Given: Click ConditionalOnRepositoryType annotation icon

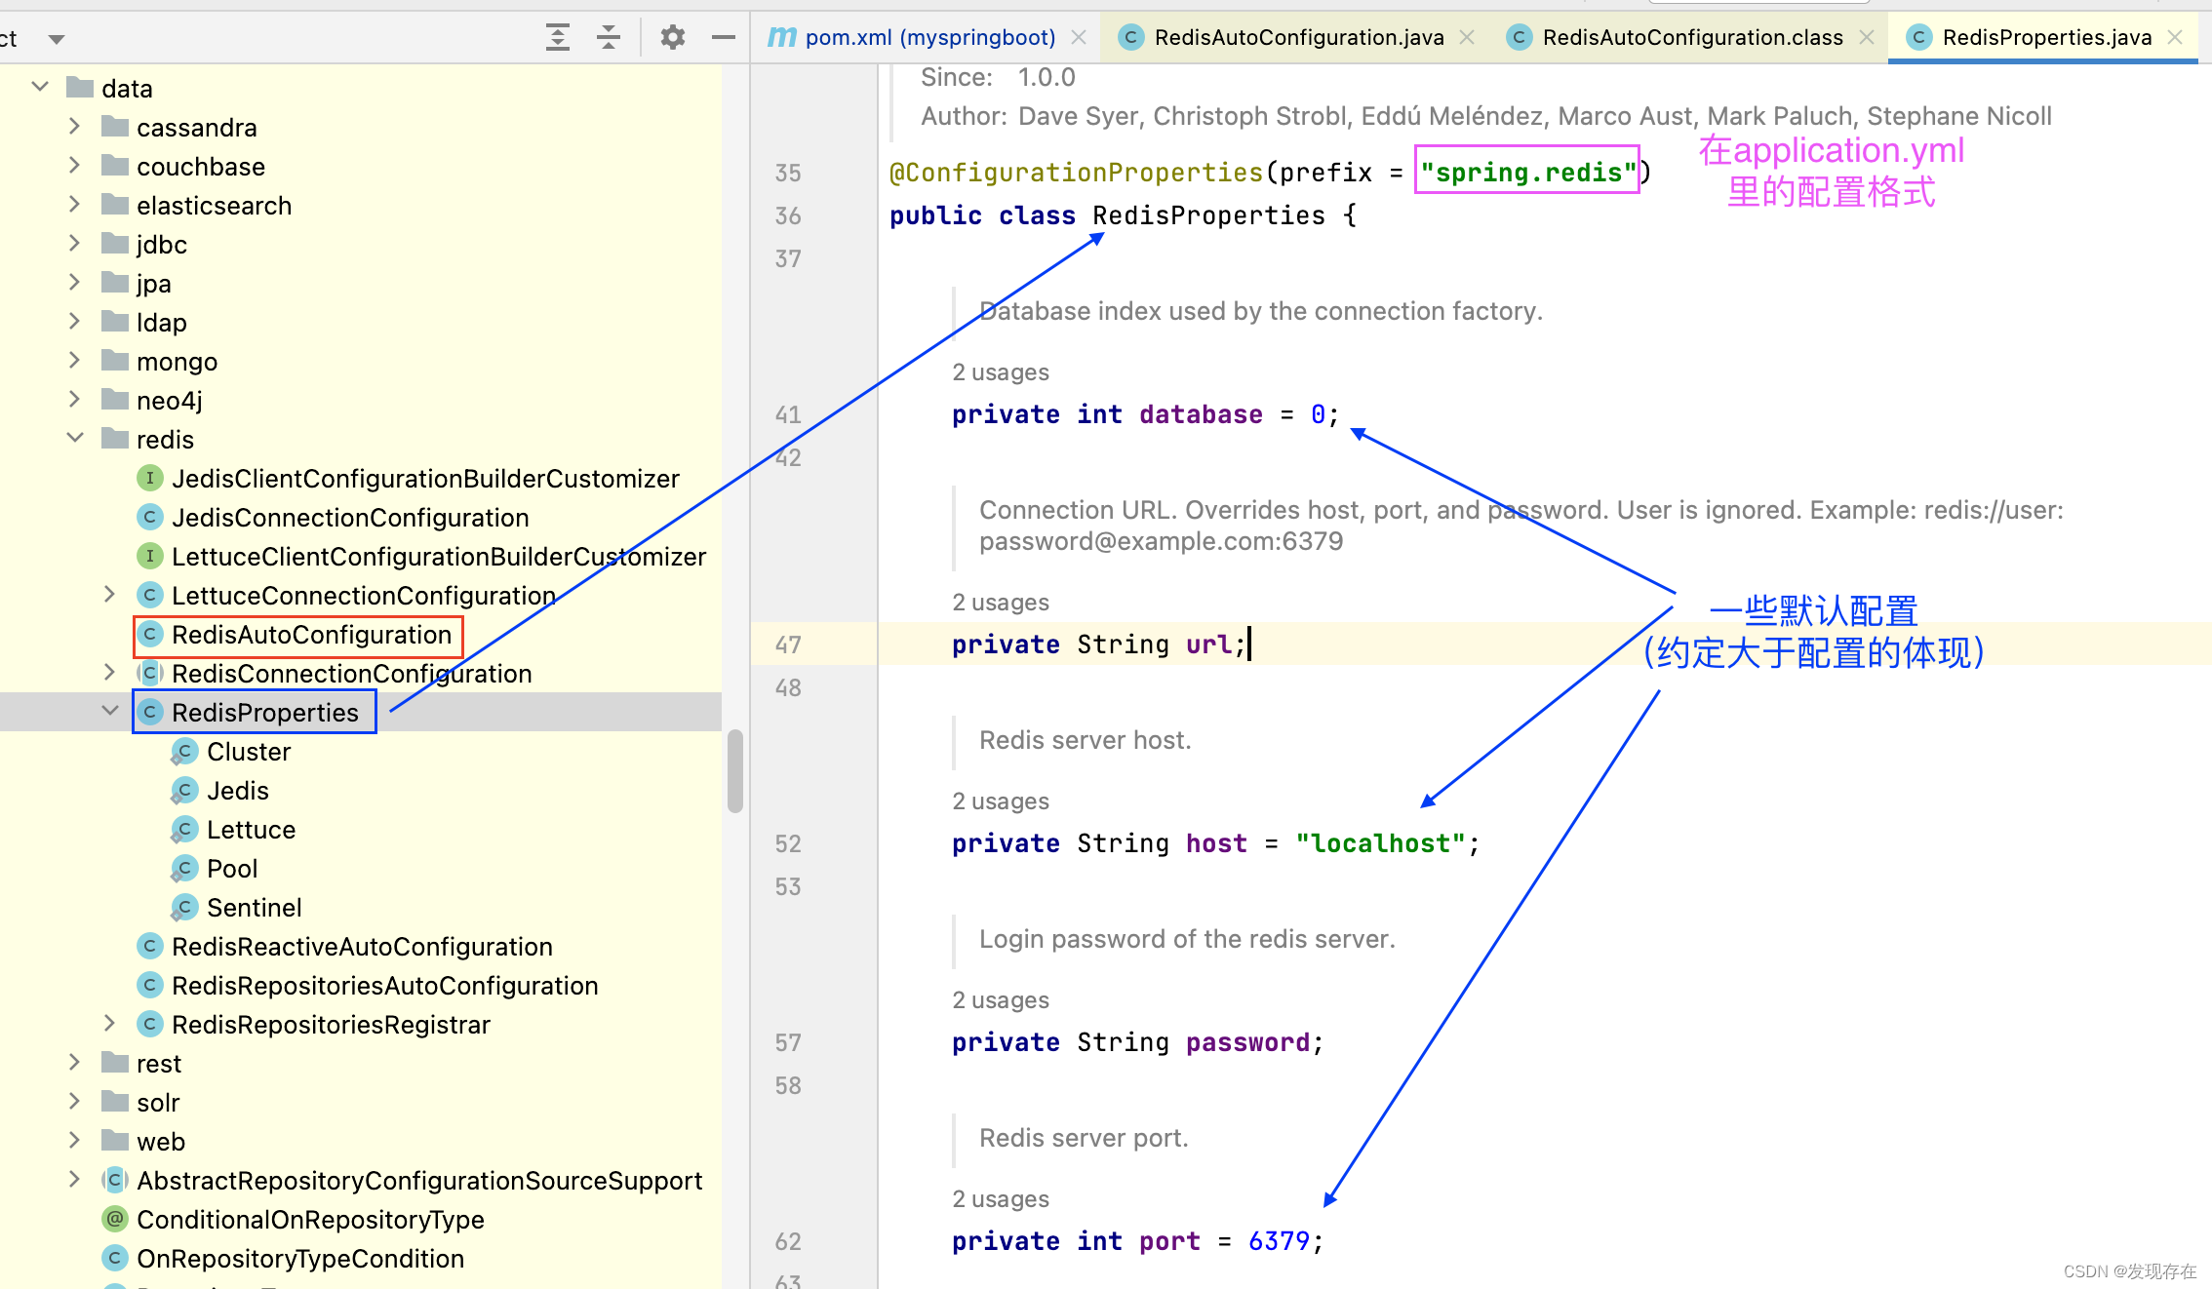Looking at the screenshot, I should (114, 1219).
